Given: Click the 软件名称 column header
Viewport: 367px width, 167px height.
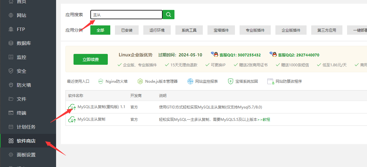Looking at the screenshot, I should (76, 96).
